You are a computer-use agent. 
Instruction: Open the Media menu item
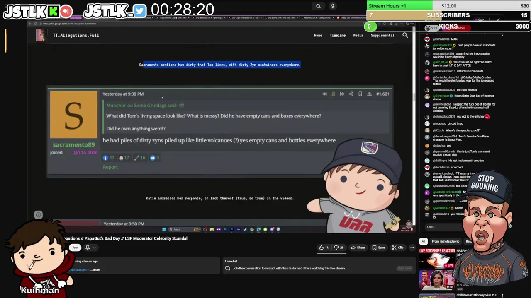[x=358, y=36]
